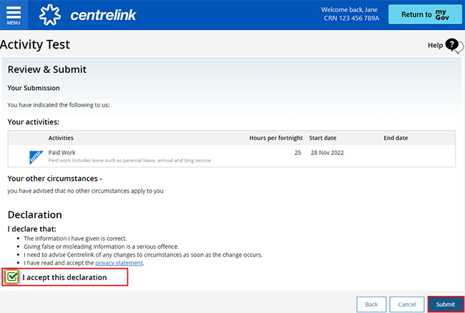Click the Hours per fortnight column header
465x313 pixels.
point(276,138)
